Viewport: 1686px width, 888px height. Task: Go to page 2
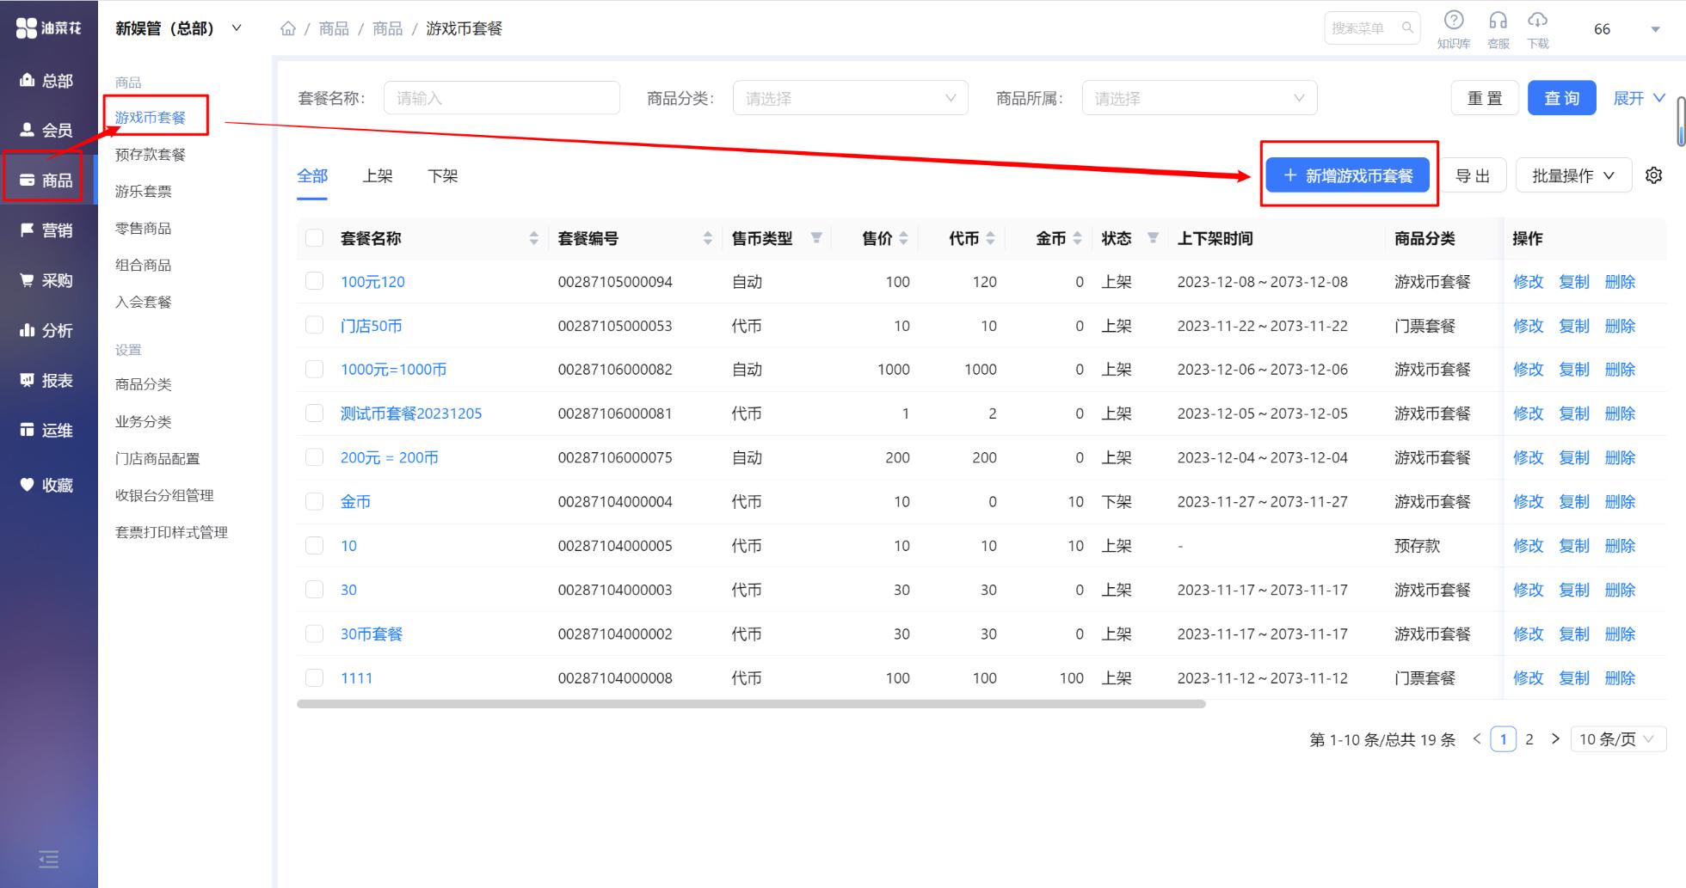click(1529, 739)
